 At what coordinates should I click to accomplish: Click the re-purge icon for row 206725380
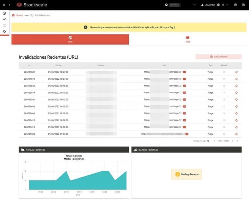pyautogui.click(x=236, y=134)
